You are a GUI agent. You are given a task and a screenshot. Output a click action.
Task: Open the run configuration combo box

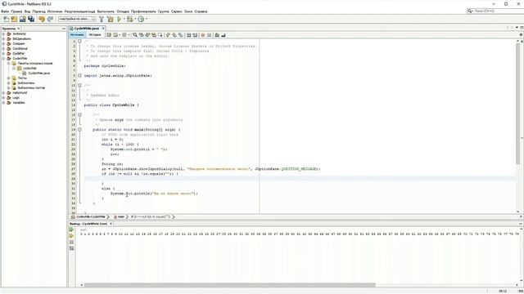(77, 19)
